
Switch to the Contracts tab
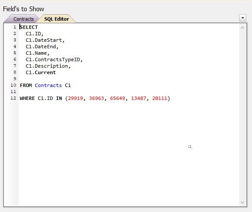click(24, 19)
